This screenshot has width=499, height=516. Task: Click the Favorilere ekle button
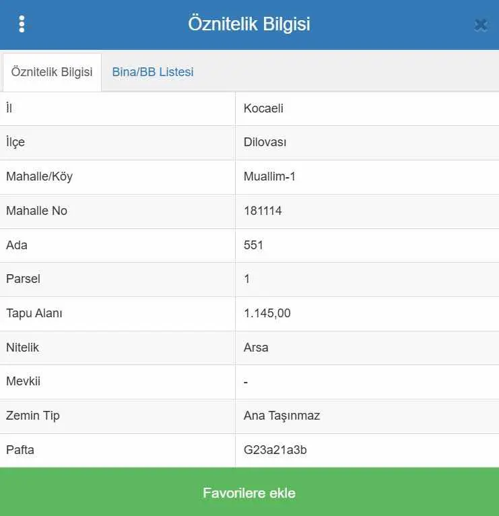pyautogui.click(x=249, y=492)
